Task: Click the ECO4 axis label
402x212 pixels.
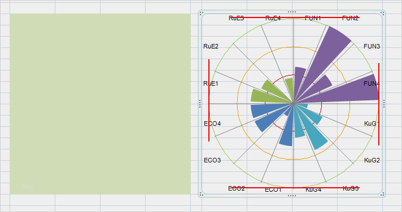Action: [212, 123]
